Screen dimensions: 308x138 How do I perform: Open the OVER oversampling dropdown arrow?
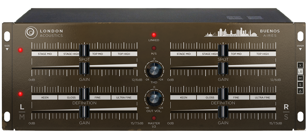[x=300, y=49]
